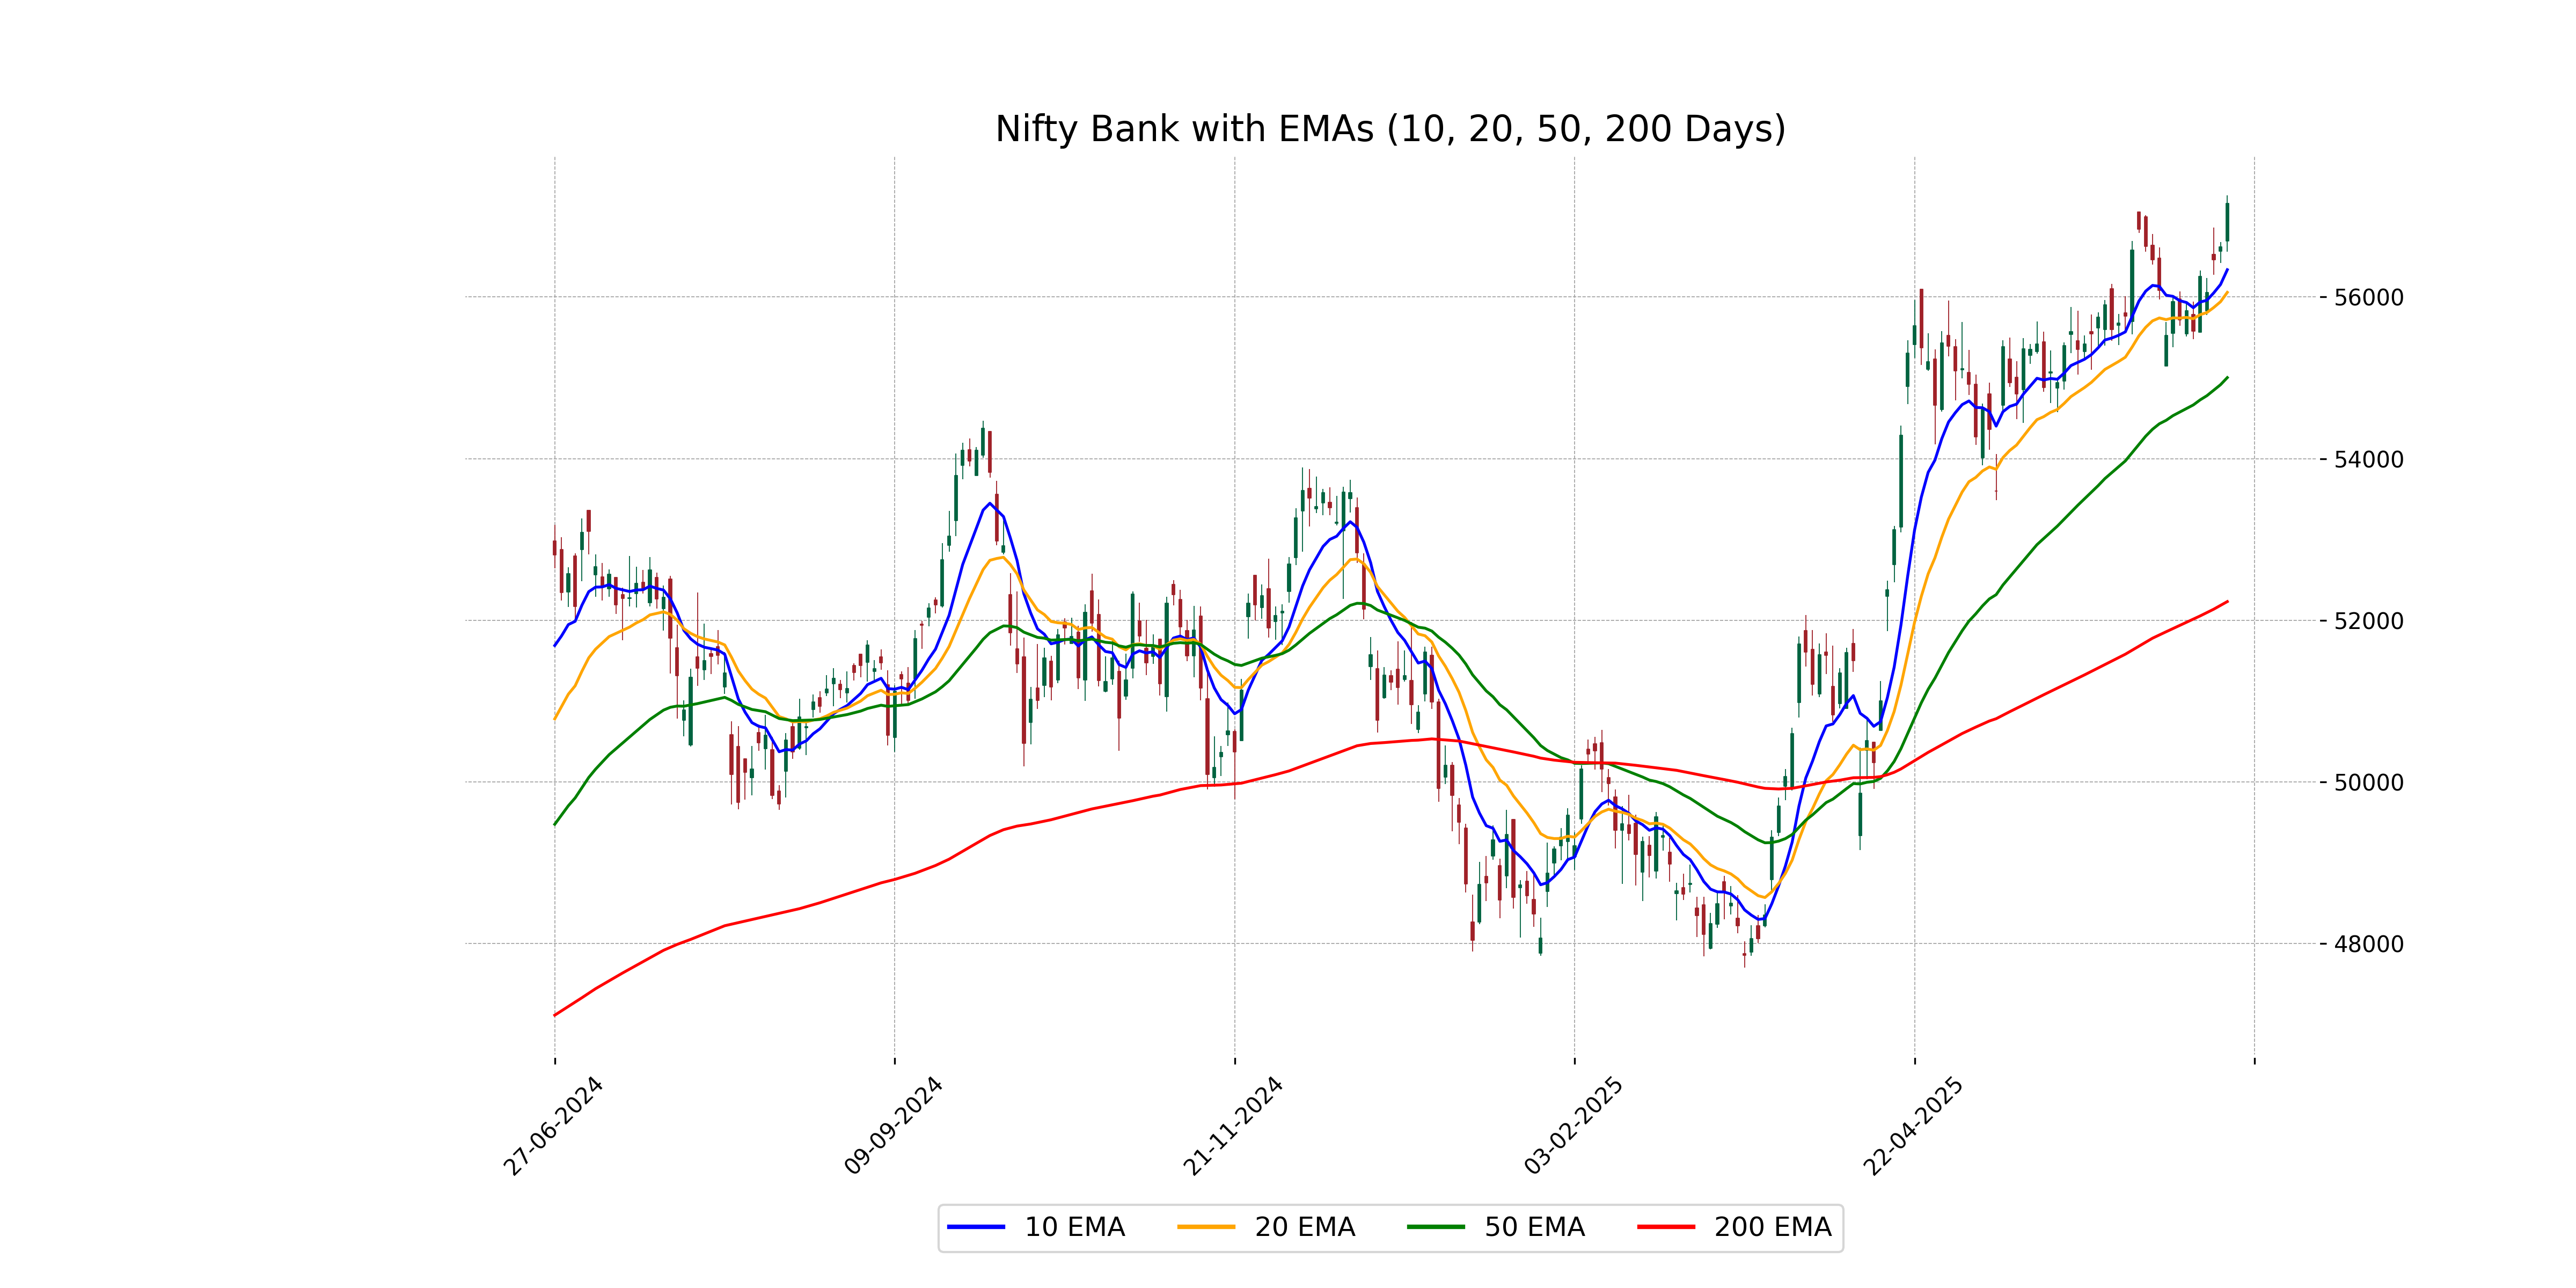This screenshot has width=2576, height=1288.
Task: Click the orange 20 EMA legend line swatch
Action: [1206, 1227]
